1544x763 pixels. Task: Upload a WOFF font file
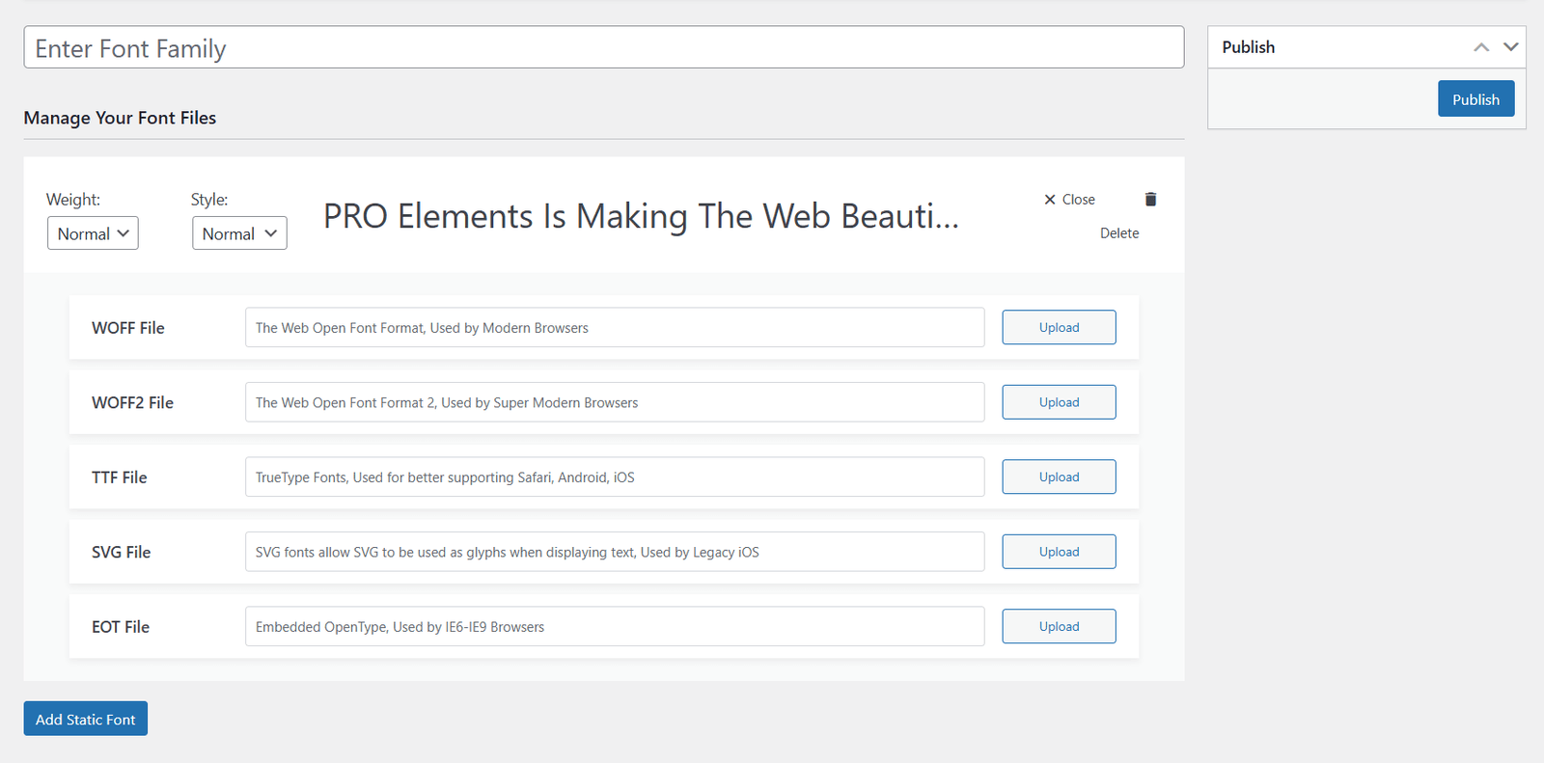1059,327
